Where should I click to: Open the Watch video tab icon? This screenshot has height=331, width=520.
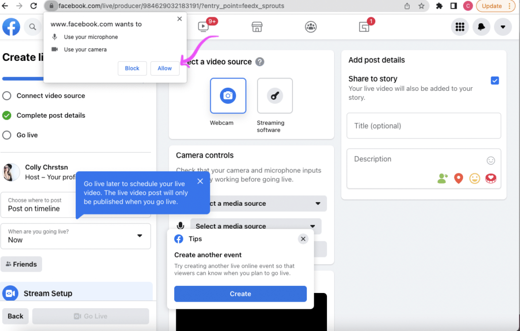[203, 26]
